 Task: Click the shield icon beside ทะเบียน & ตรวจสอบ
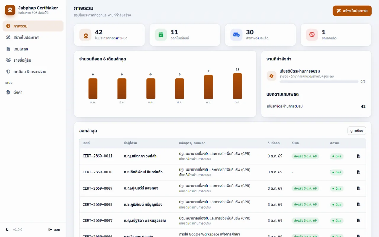[8, 72]
